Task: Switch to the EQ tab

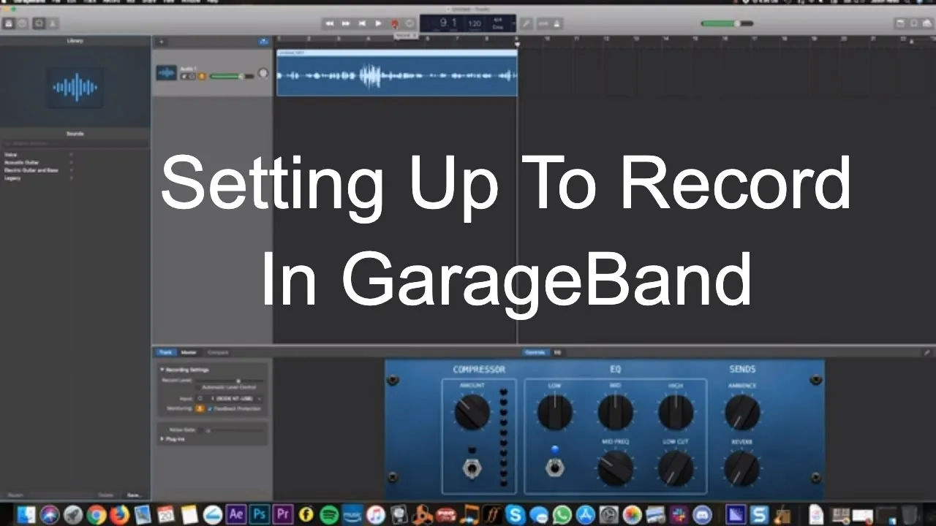Action: (557, 352)
